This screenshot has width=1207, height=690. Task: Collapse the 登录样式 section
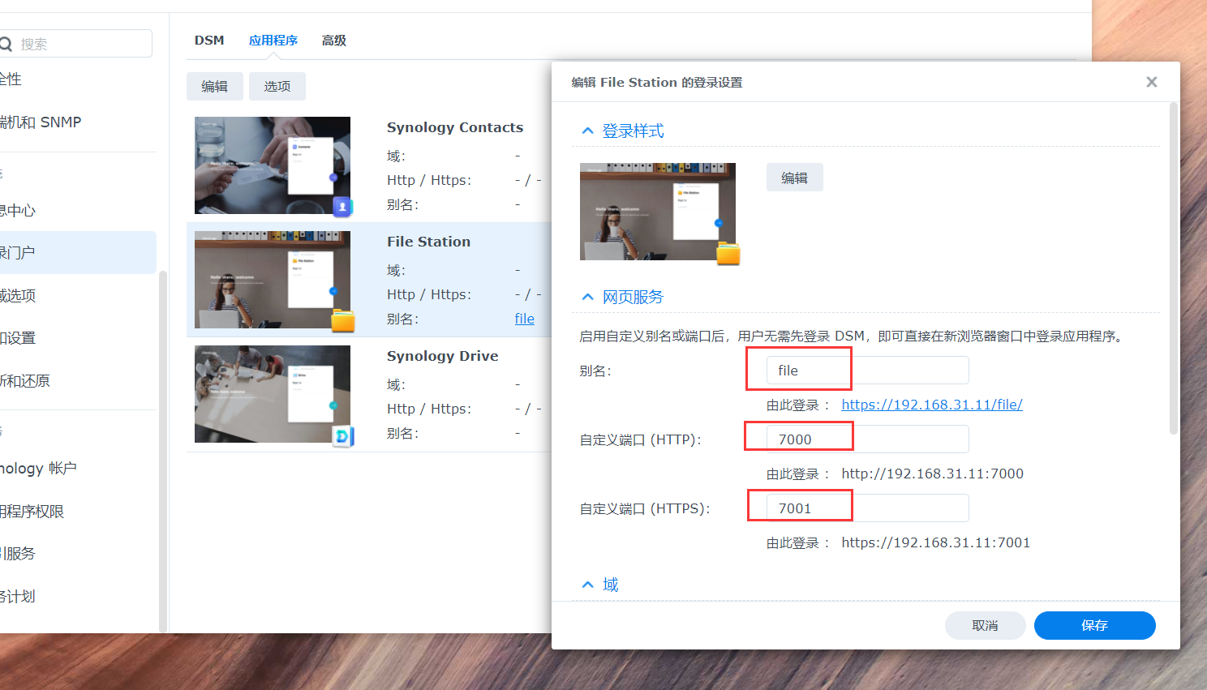588,131
